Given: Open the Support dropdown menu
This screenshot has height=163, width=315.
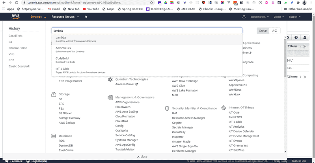Looking at the screenshot, I should [x=294, y=17].
